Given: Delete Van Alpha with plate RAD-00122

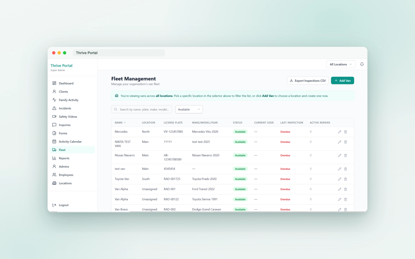Looking at the screenshot, I should coord(345,199).
